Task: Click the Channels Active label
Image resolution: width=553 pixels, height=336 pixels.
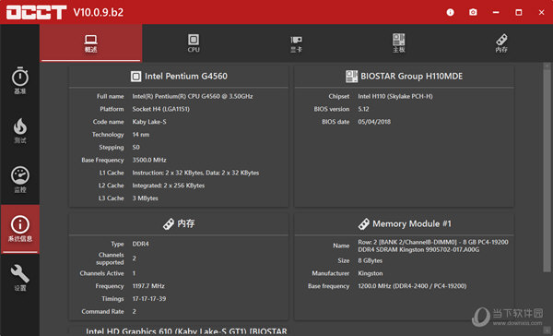Action: 101,273
